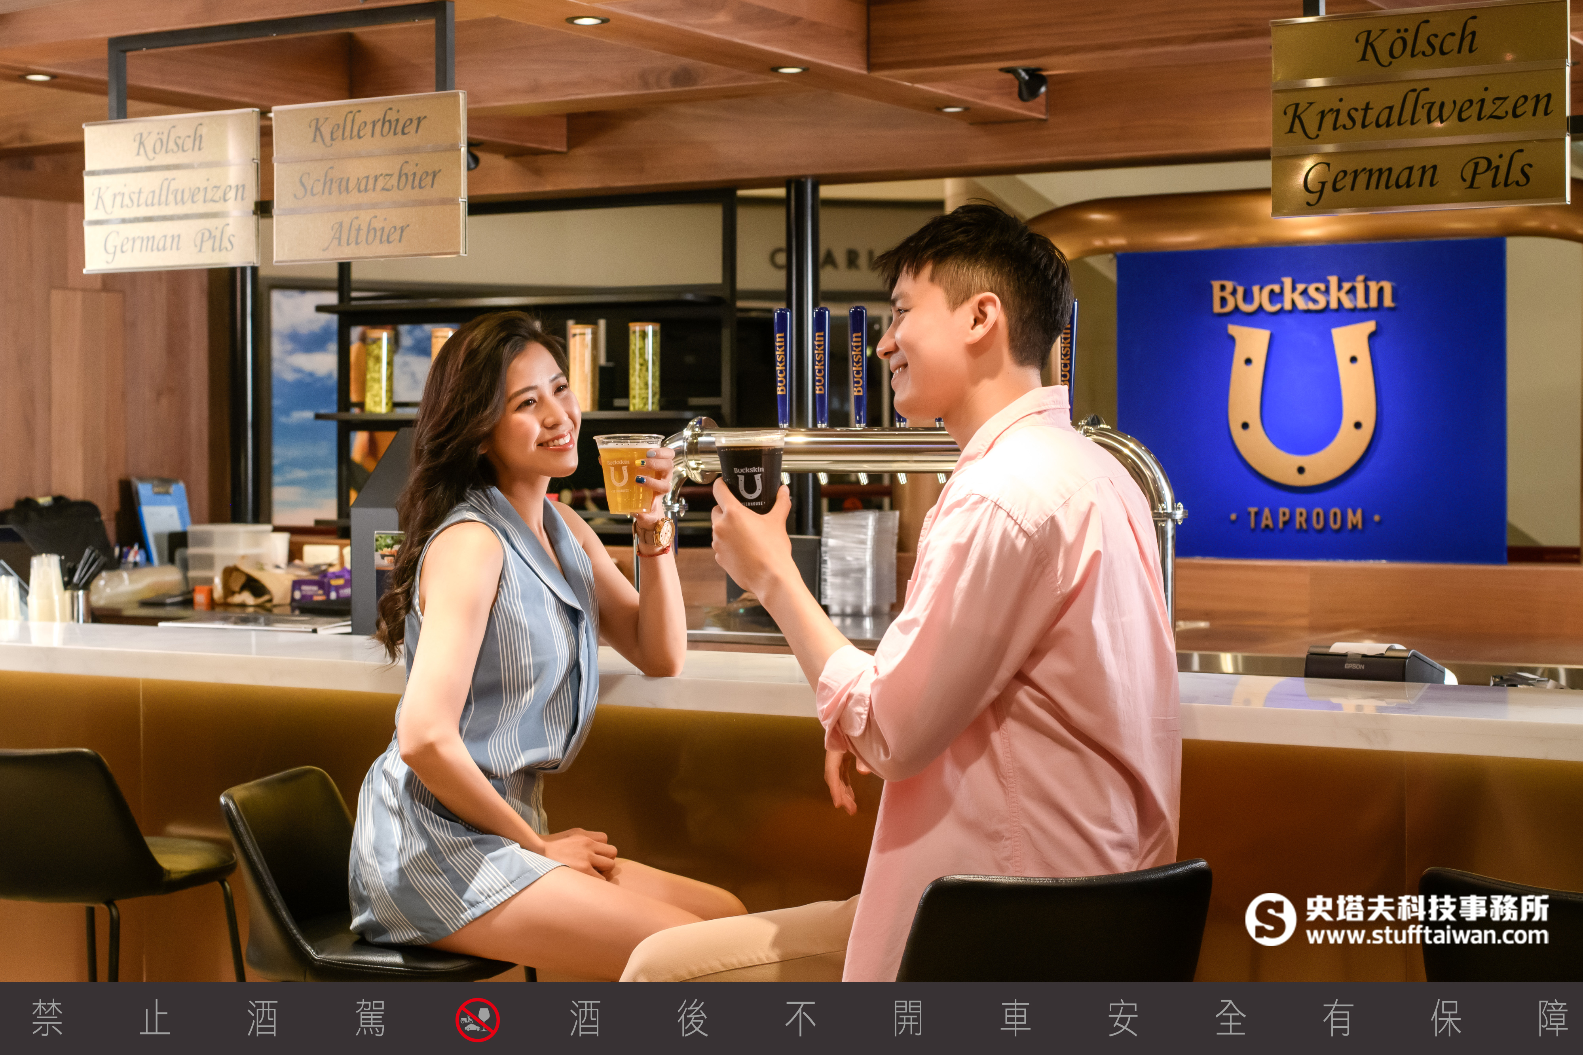Select "Kölsch" on the gold hanging sign
The width and height of the screenshot is (1583, 1055).
point(1417,41)
